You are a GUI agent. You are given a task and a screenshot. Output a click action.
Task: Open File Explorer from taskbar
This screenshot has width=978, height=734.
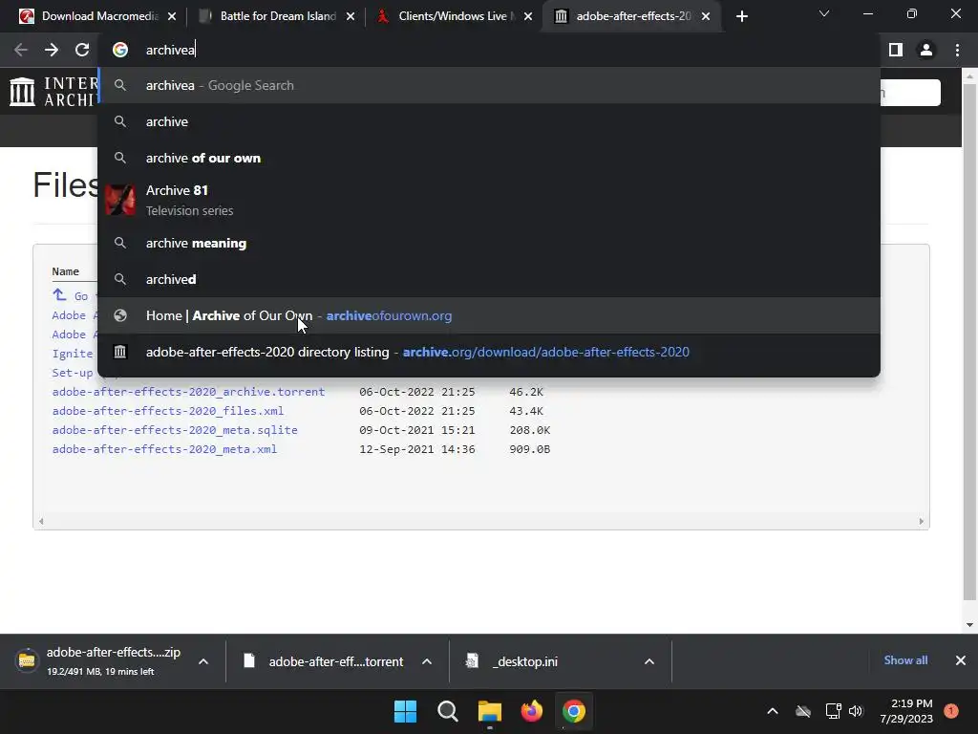pyautogui.click(x=490, y=711)
